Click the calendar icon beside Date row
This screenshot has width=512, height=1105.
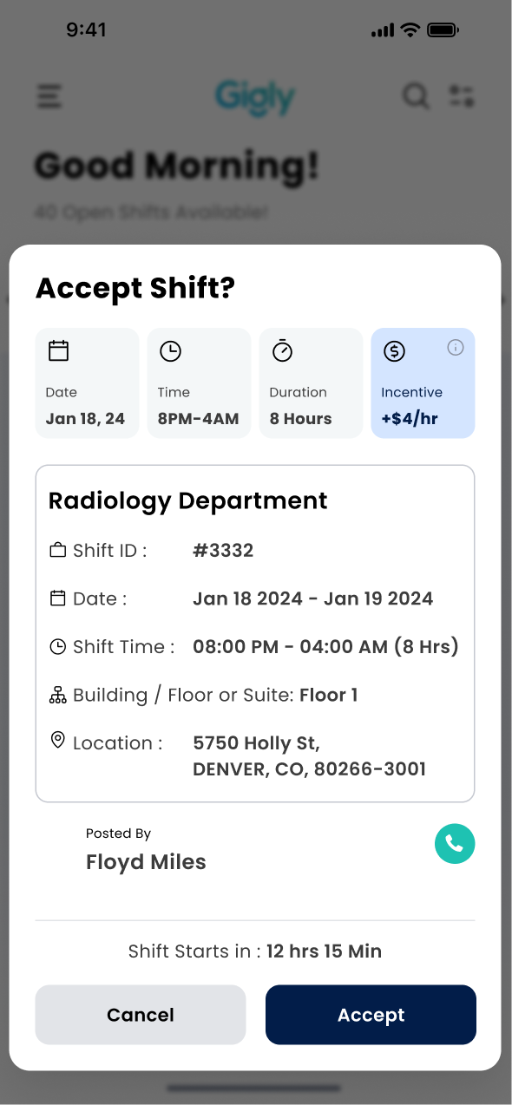click(58, 598)
